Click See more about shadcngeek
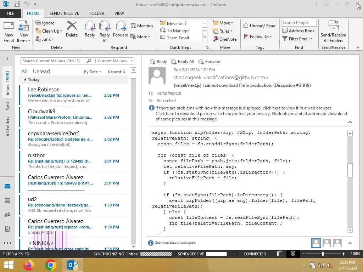 click(x=175, y=242)
